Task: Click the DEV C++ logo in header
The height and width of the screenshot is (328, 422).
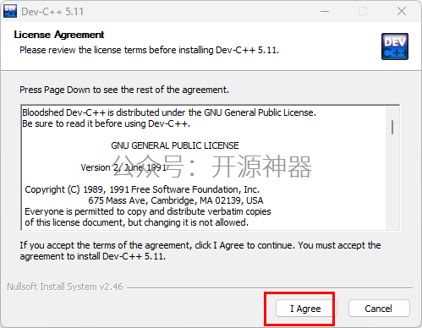Action: coord(395,46)
